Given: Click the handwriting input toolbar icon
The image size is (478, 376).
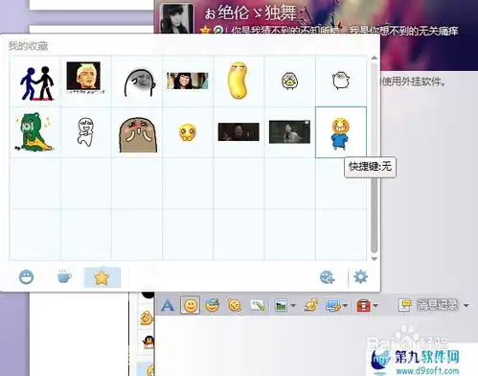Looking at the screenshot, I should point(258,305).
